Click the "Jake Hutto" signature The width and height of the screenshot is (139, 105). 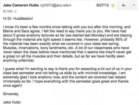pyautogui.click(x=12, y=102)
